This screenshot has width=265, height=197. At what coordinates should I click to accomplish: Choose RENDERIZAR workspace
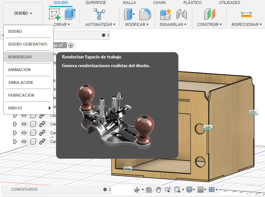pos(28,57)
